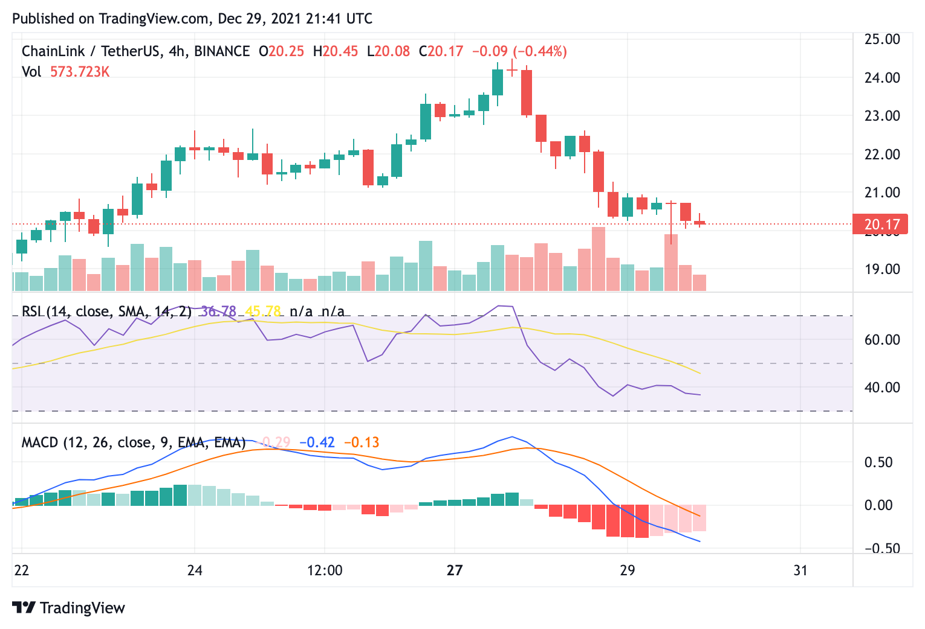Click the Published on TradingView.com header text
Screen dimensions: 925x629
tap(192, 19)
